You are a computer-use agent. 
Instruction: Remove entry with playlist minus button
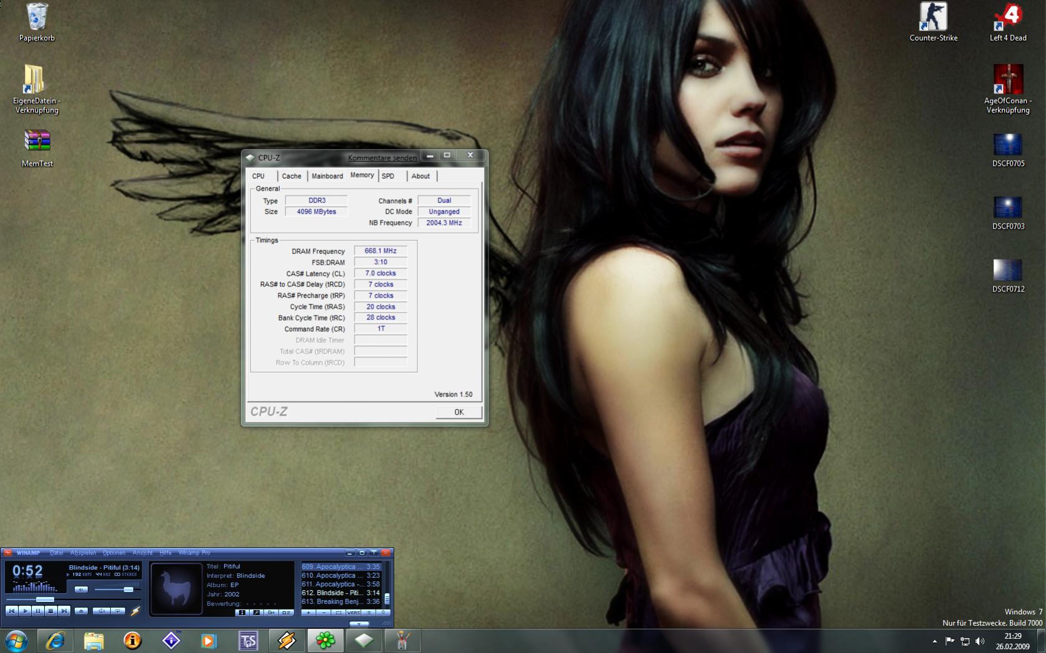tap(323, 613)
